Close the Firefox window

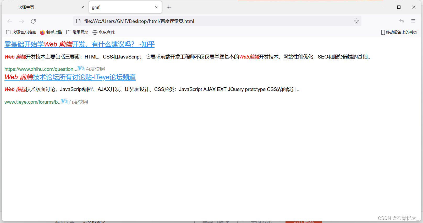coord(414,7)
